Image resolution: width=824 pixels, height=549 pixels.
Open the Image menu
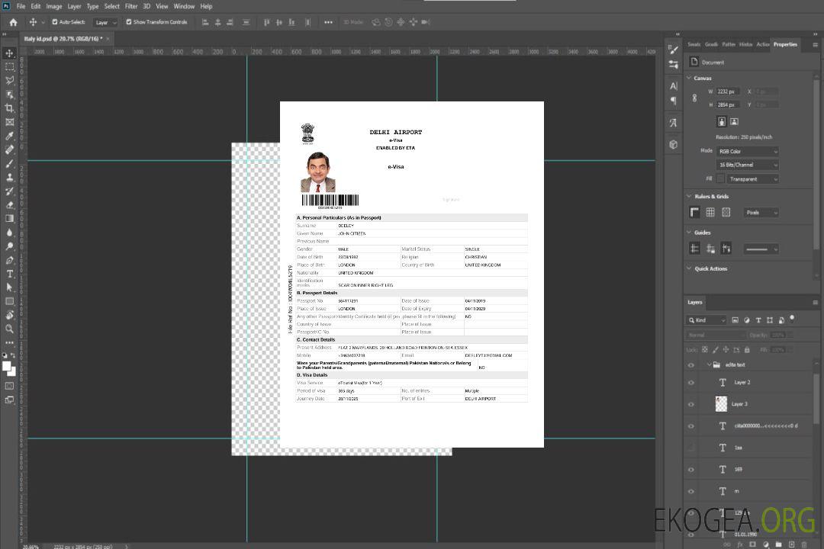(x=53, y=6)
